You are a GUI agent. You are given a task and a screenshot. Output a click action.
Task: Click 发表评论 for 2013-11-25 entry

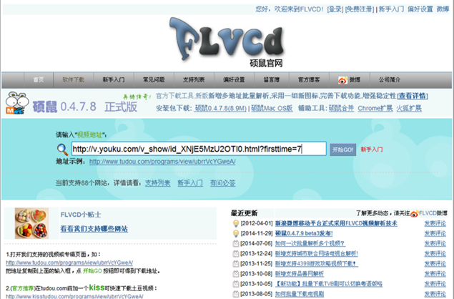(x=435, y=264)
